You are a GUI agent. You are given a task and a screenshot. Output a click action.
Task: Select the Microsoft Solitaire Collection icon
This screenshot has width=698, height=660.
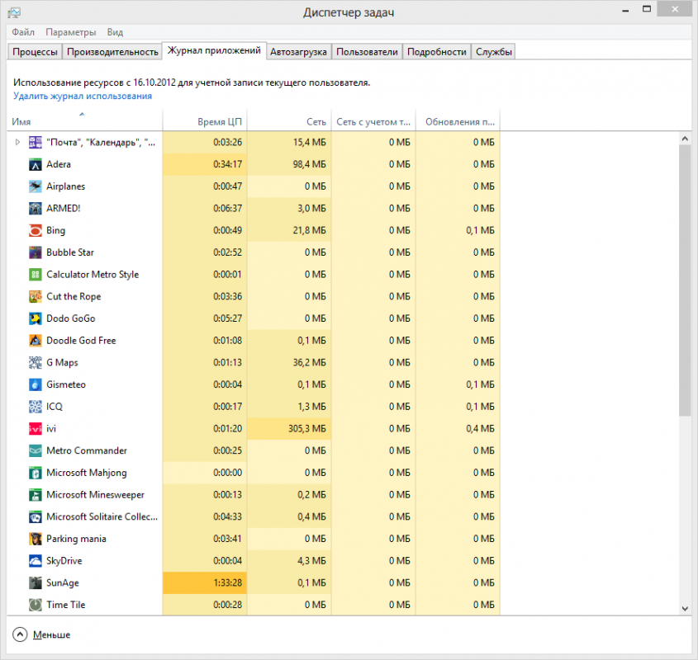coord(36,516)
